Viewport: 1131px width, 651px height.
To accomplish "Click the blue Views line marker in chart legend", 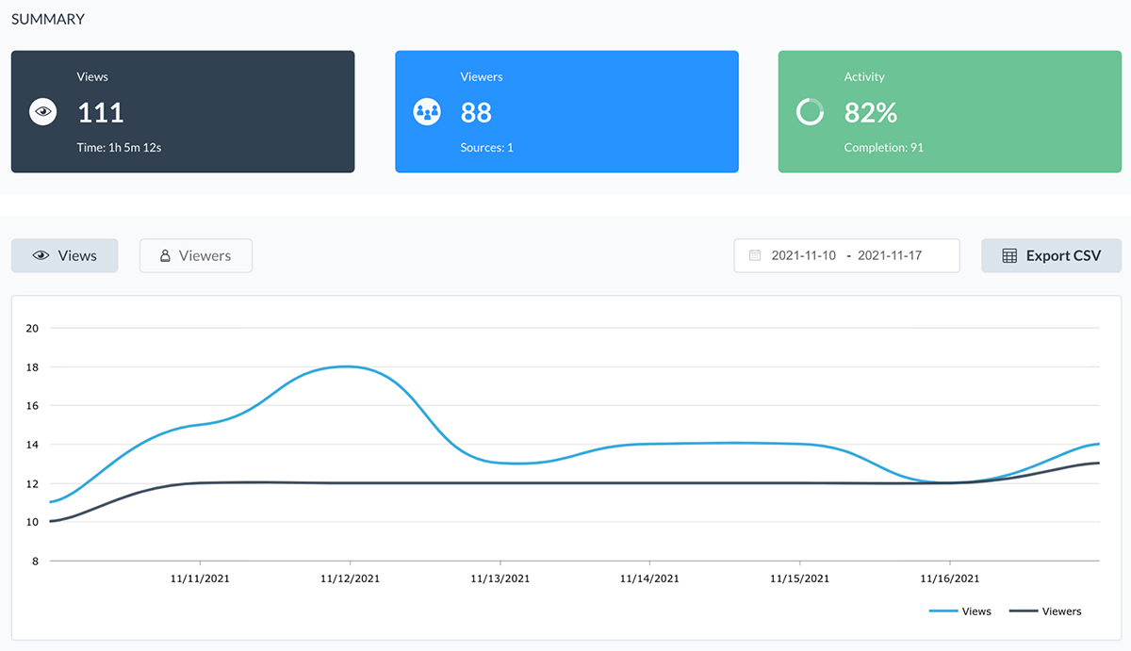I will tap(945, 610).
